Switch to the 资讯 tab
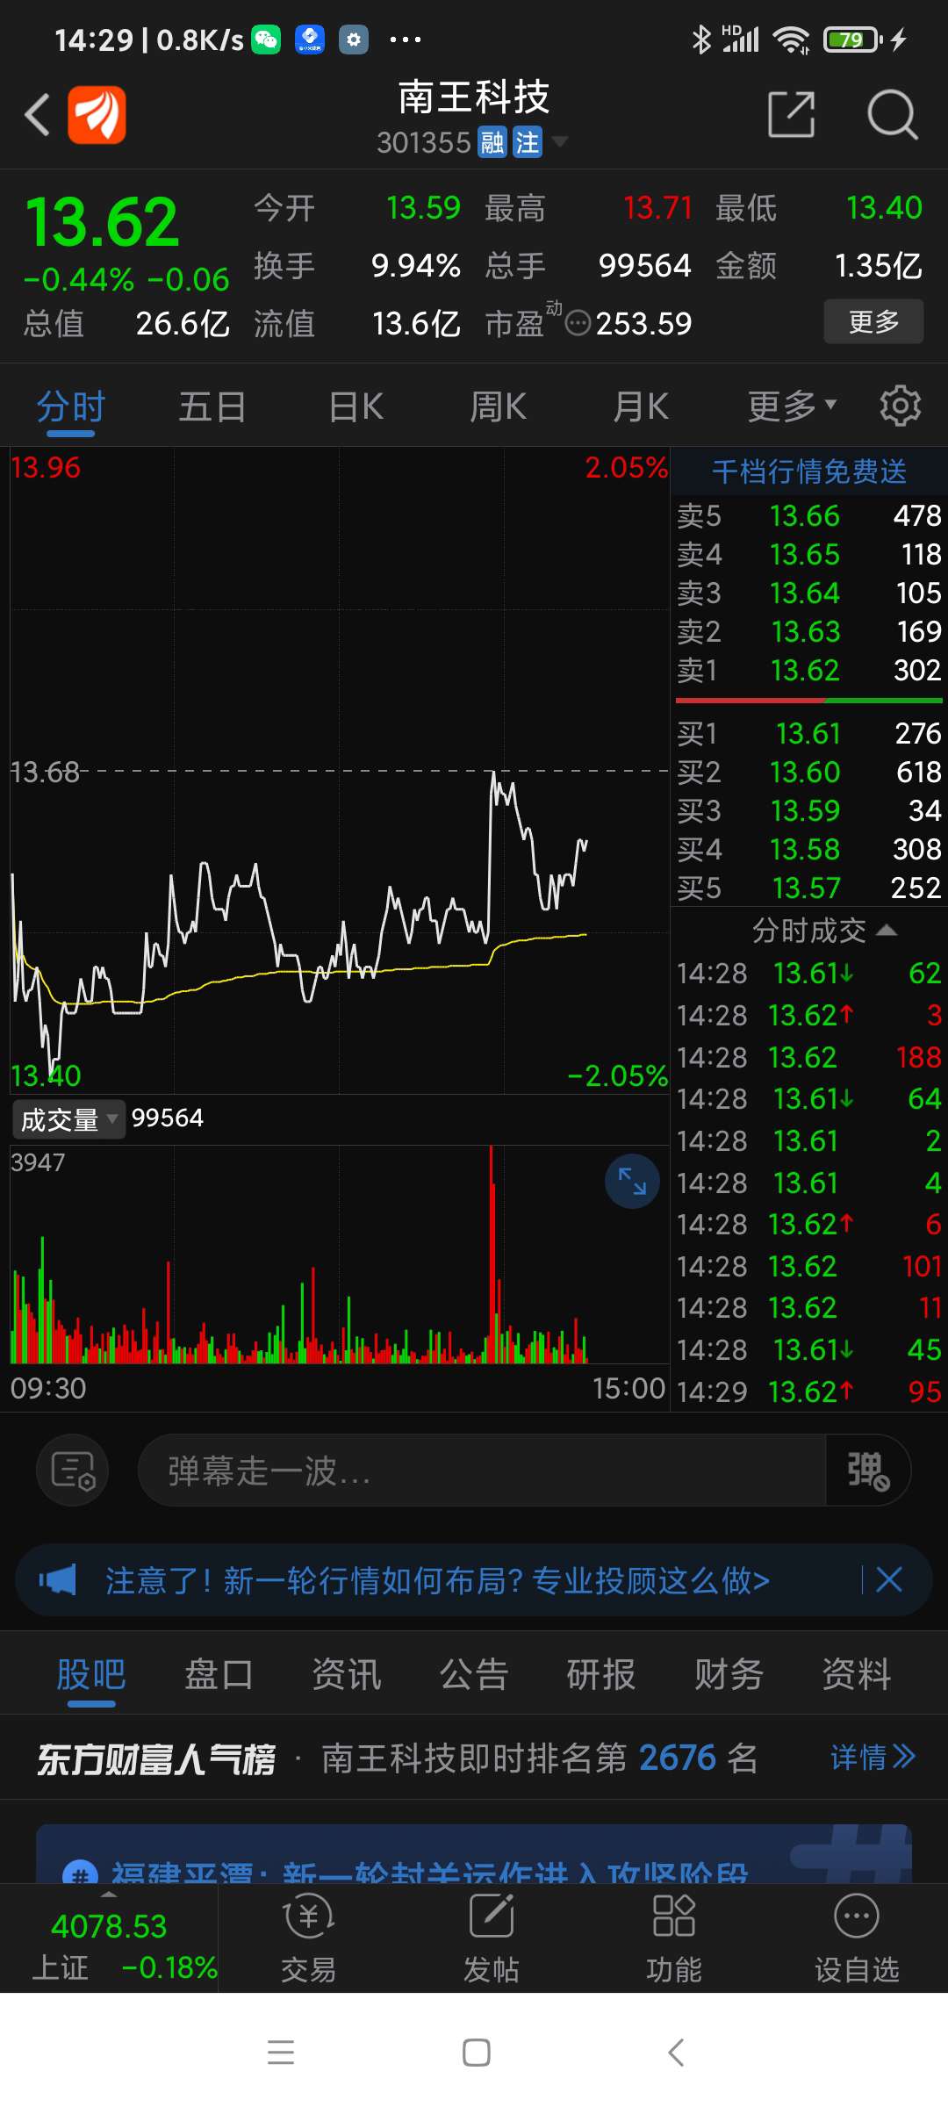The width and height of the screenshot is (948, 2107). [x=347, y=1674]
